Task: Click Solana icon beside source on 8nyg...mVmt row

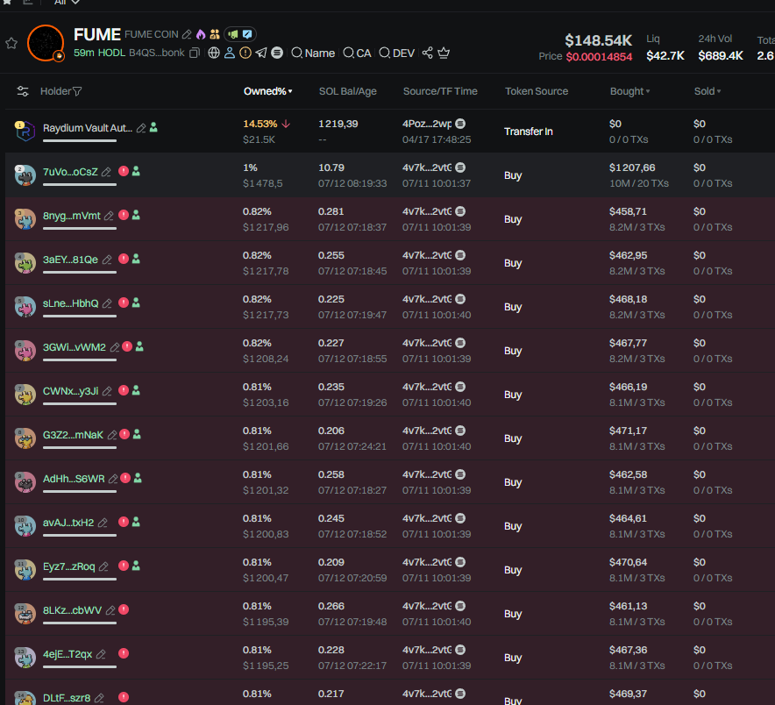Action: tap(460, 211)
